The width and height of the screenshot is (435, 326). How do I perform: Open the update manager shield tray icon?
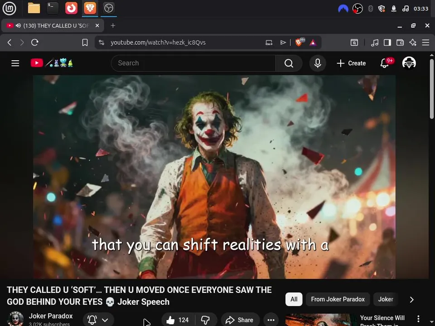tap(382, 9)
